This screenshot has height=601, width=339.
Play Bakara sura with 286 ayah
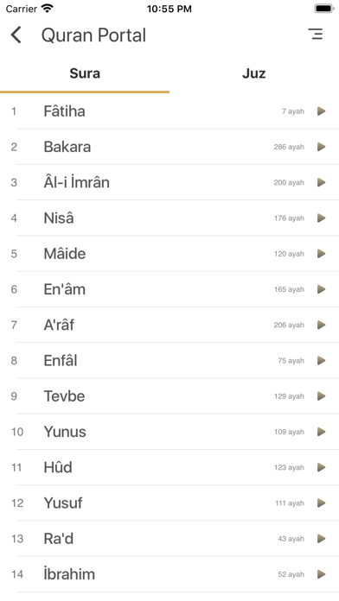click(x=322, y=147)
